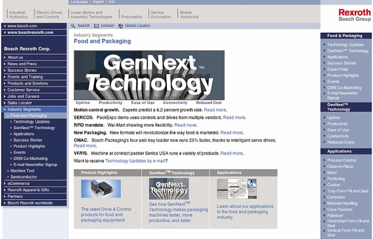Viewport: 373px width, 239px height.
Task: Open Process Control application link
Action: coord(342,160)
